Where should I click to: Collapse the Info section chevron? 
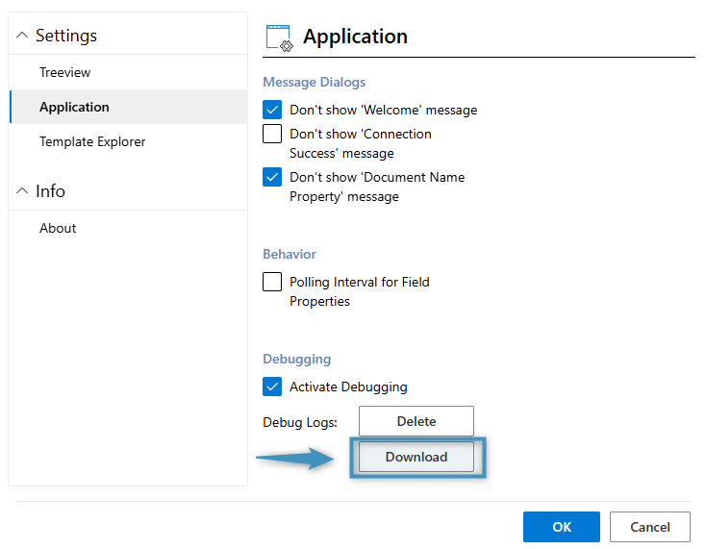click(x=22, y=191)
